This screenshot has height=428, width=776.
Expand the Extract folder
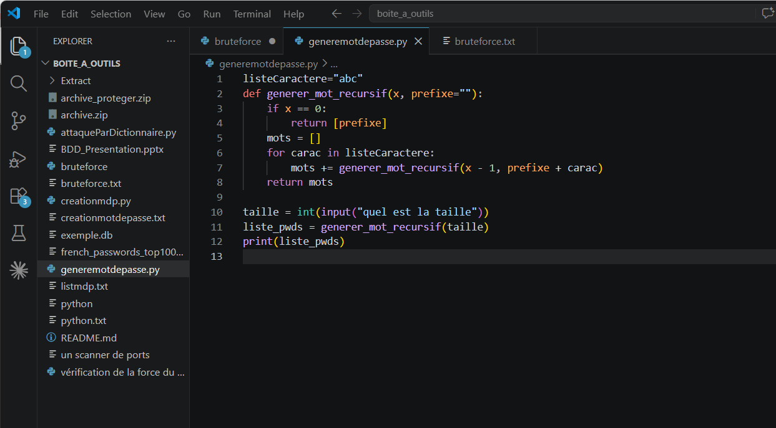pos(52,80)
